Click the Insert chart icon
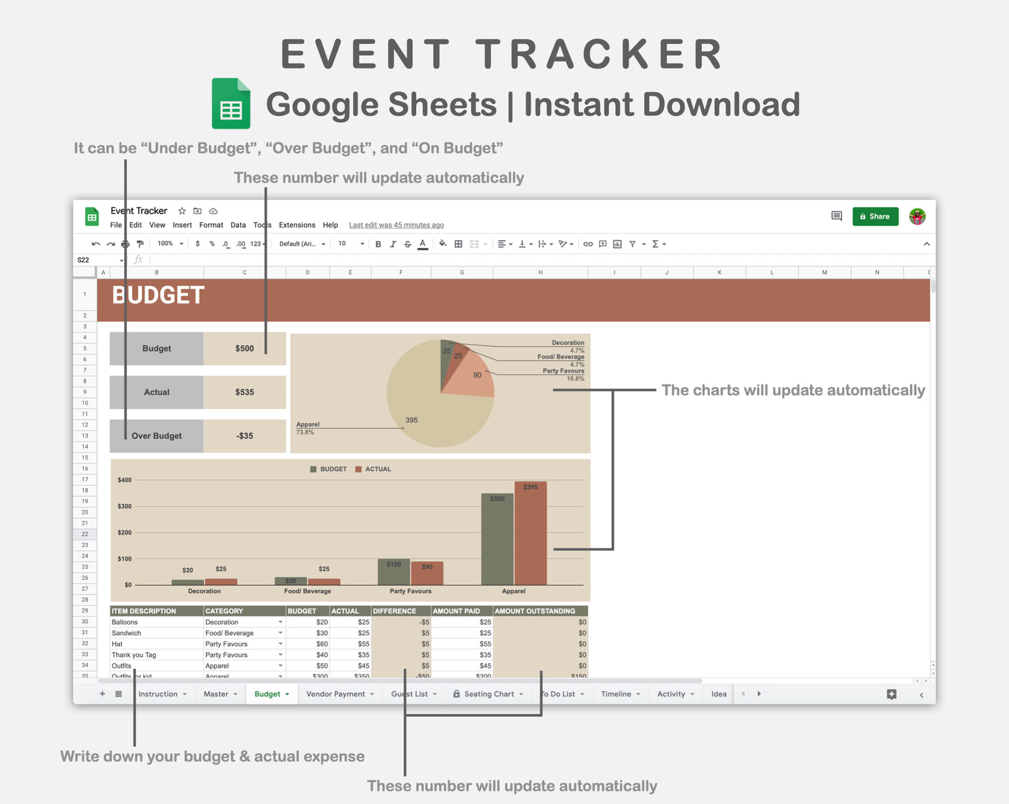 [x=617, y=244]
